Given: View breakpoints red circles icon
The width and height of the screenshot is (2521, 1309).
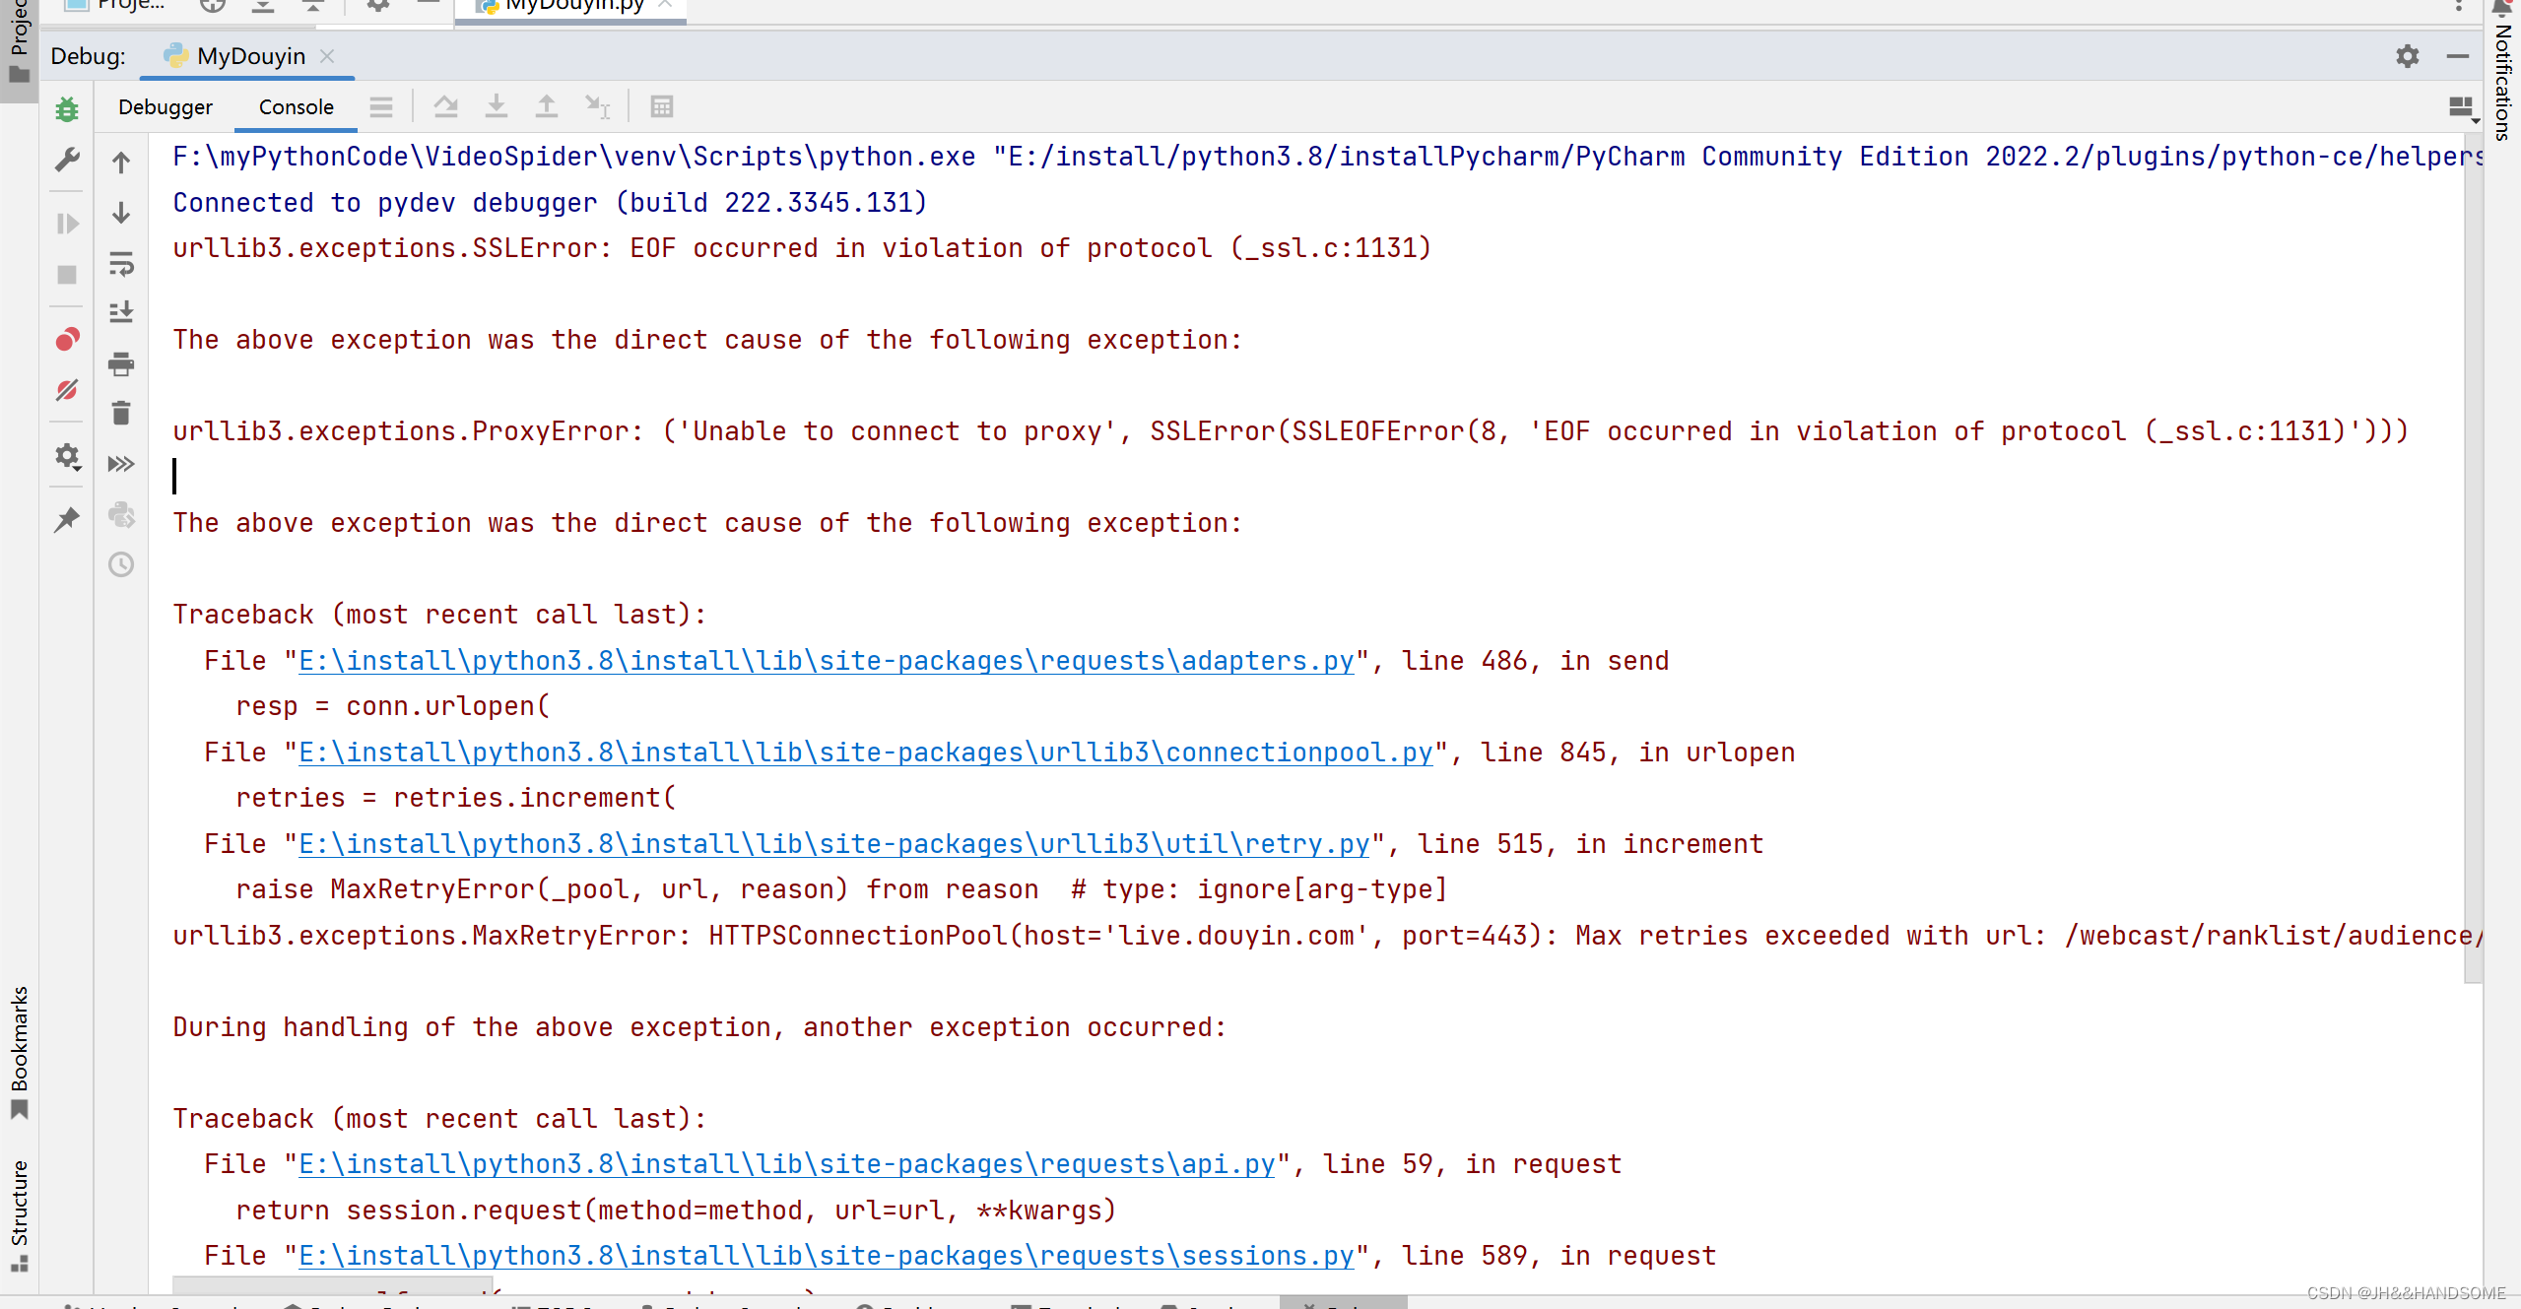Looking at the screenshot, I should click(x=67, y=340).
